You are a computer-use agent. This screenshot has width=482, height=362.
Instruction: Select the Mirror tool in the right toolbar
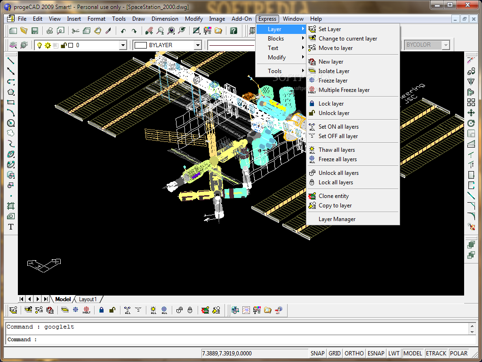(471, 81)
